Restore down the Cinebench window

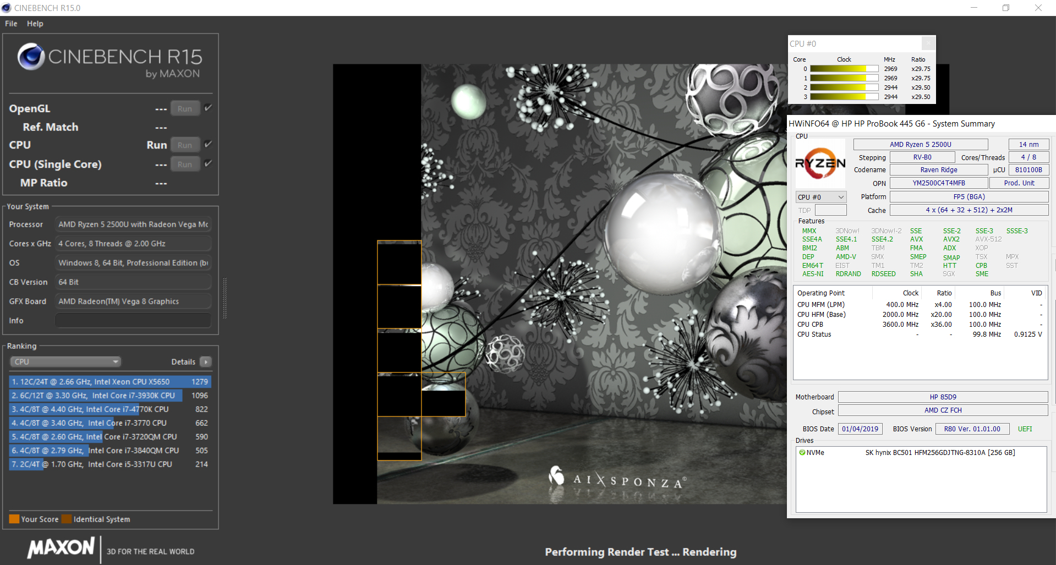point(1006,8)
